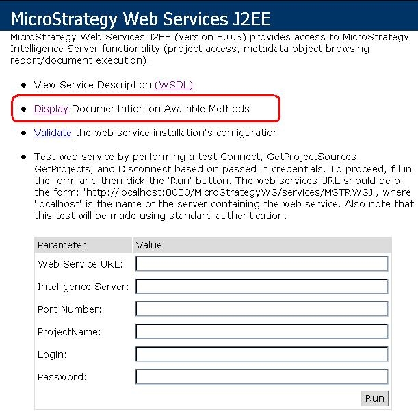Focus the Password entry box

261,377
